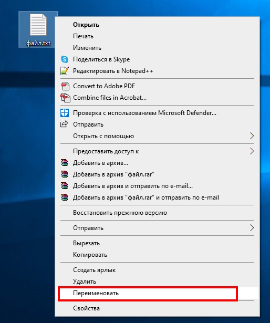Choose Создать ярлык
The height and width of the screenshot is (323, 270).
(157, 270)
